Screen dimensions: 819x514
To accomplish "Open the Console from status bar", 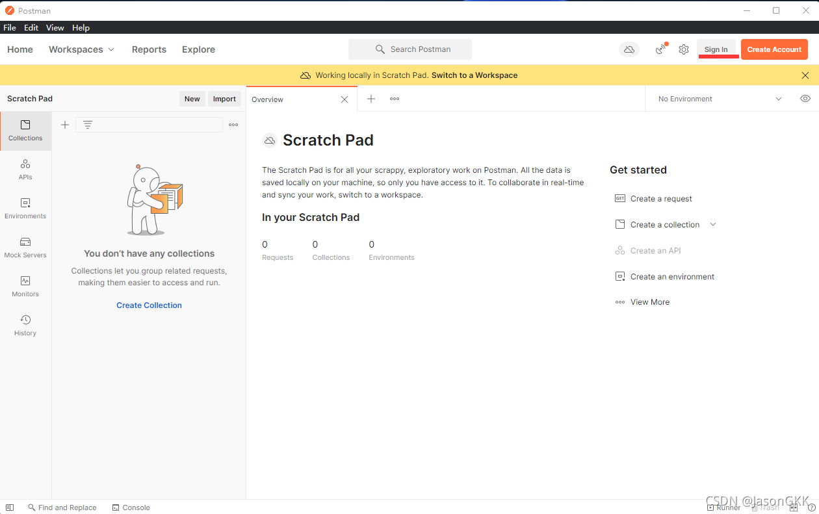I will pyautogui.click(x=131, y=508).
